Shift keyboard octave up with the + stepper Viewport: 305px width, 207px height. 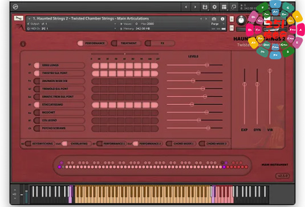[15, 190]
